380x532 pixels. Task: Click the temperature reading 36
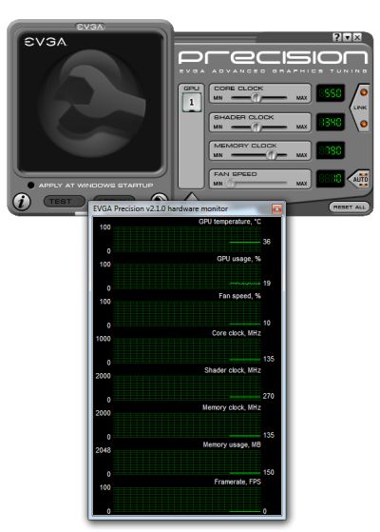tap(267, 242)
